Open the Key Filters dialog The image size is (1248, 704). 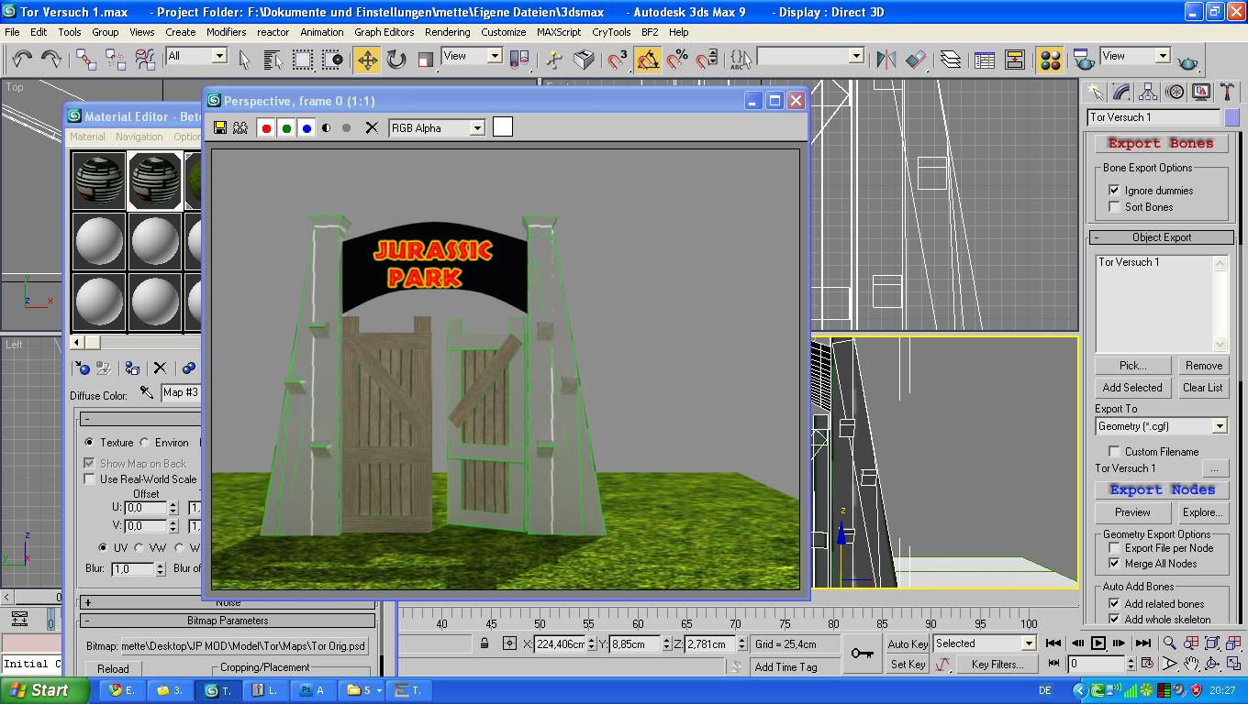point(997,665)
